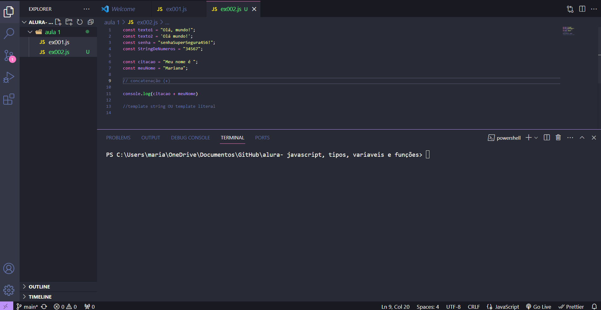Synchronize changes in status bar
Image resolution: width=601 pixels, height=310 pixels.
pyautogui.click(x=44, y=307)
